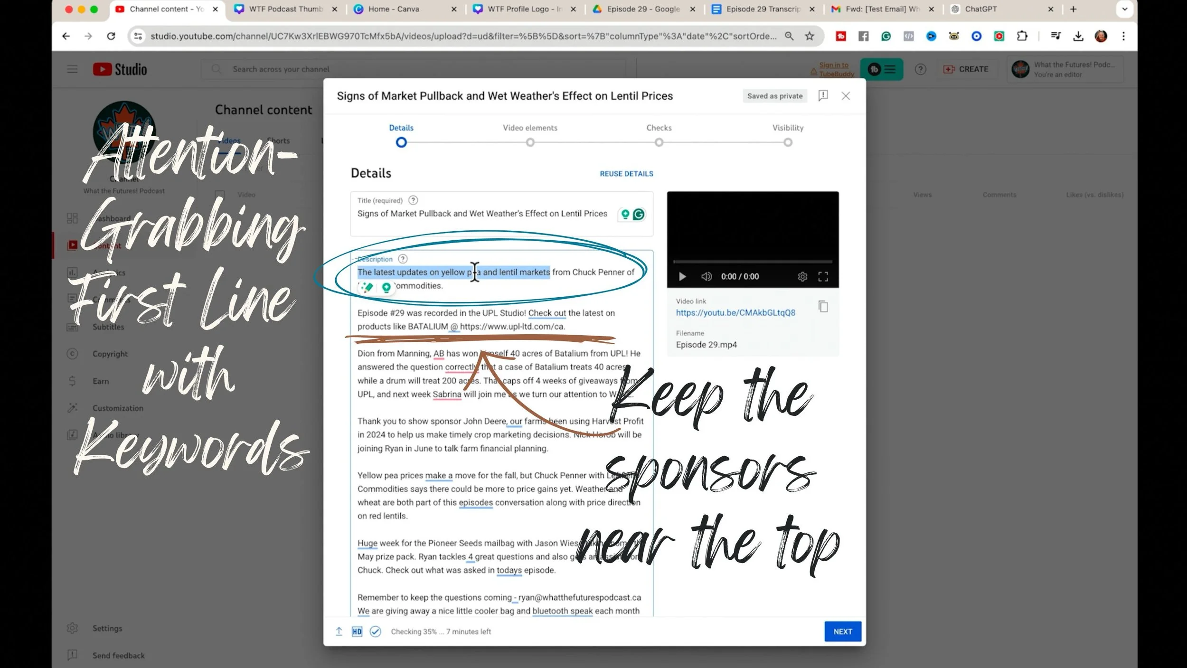Click the checks complete checkmark icon
The height and width of the screenshot is (668, 1187).
point(375,631)
